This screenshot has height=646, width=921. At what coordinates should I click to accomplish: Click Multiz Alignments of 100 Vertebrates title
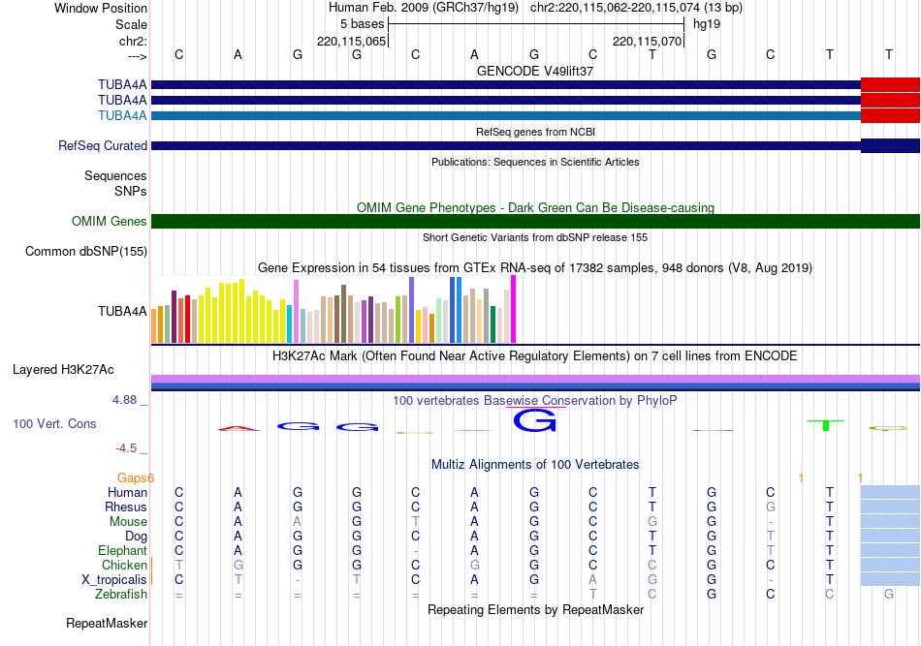tap(535, 465)
